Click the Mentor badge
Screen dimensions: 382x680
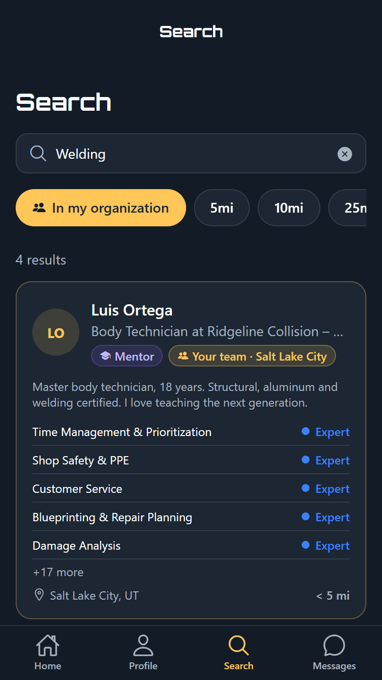(x=127, y=356)
